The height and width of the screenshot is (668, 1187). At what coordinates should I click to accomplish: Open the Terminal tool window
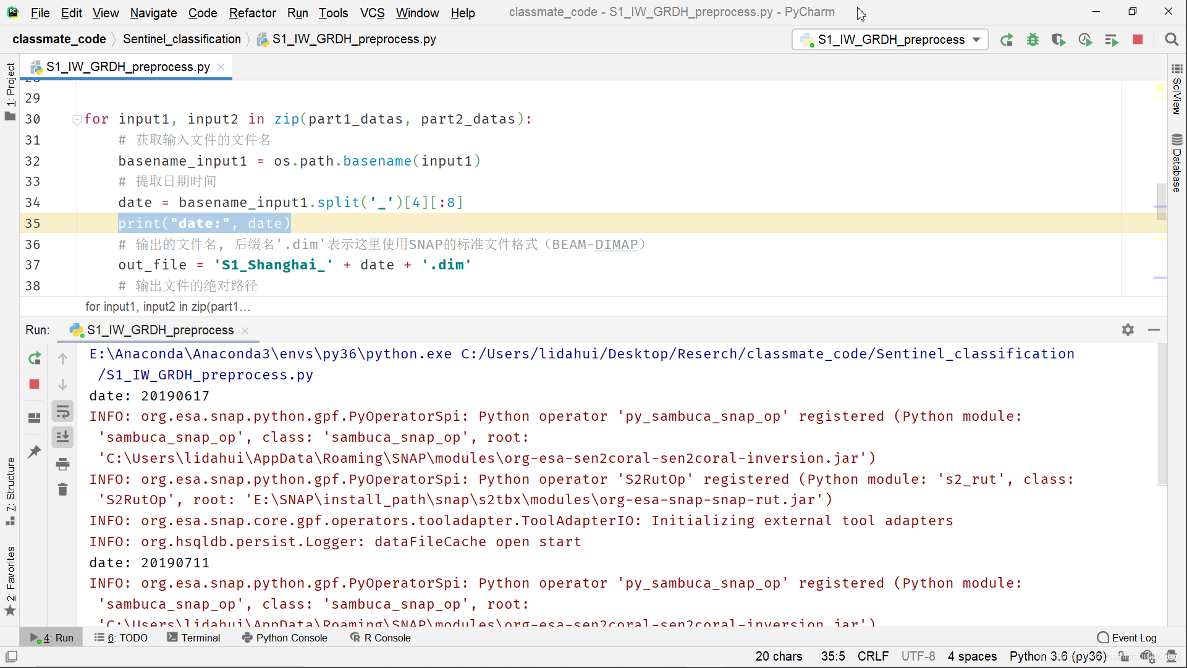pyautogui.click(x=193, y=638)
